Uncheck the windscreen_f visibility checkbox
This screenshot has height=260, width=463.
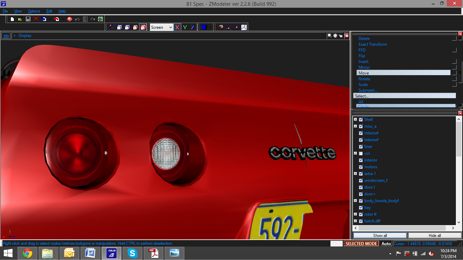point(361,180)
